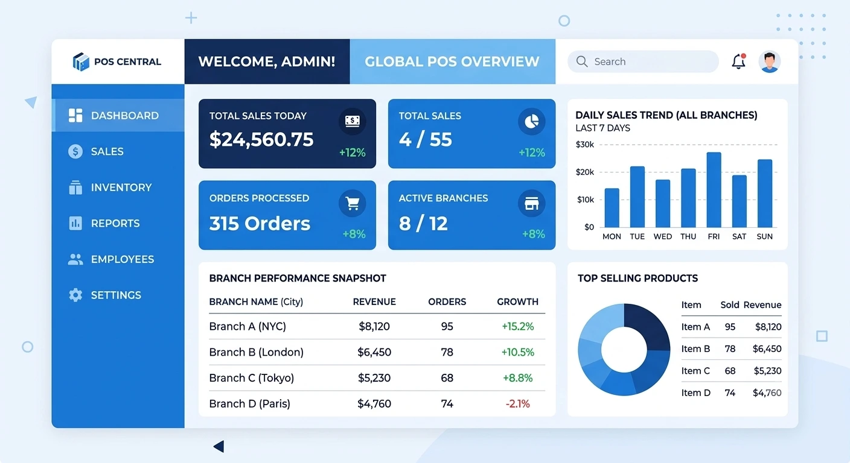Click the 4 / 55 total sales value
The width and height of the screenshot is (850, 463).
click(x=425, y=140)
